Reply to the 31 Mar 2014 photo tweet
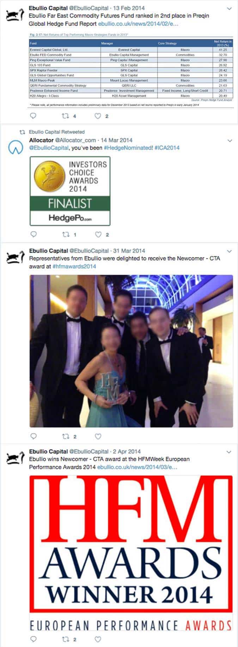This screenshot has height=647, width=238. click(33, 436)
